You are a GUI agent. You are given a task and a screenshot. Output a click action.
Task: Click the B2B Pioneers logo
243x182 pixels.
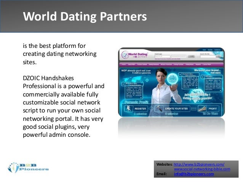pos(28,168)
